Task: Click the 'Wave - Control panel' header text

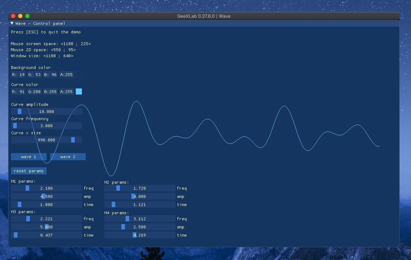Action: pos(40,23)
